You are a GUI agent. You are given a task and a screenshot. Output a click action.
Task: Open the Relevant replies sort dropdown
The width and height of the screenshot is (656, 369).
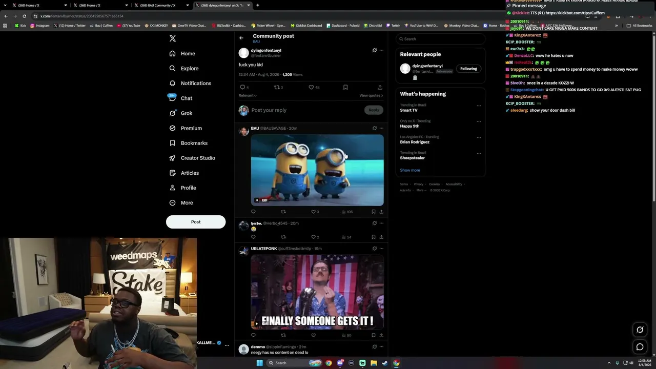248,95
